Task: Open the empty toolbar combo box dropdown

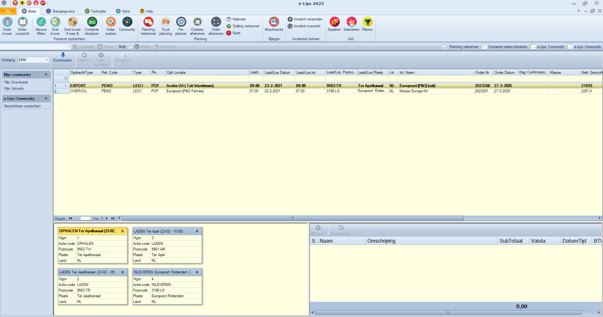Action: [69, 47]
